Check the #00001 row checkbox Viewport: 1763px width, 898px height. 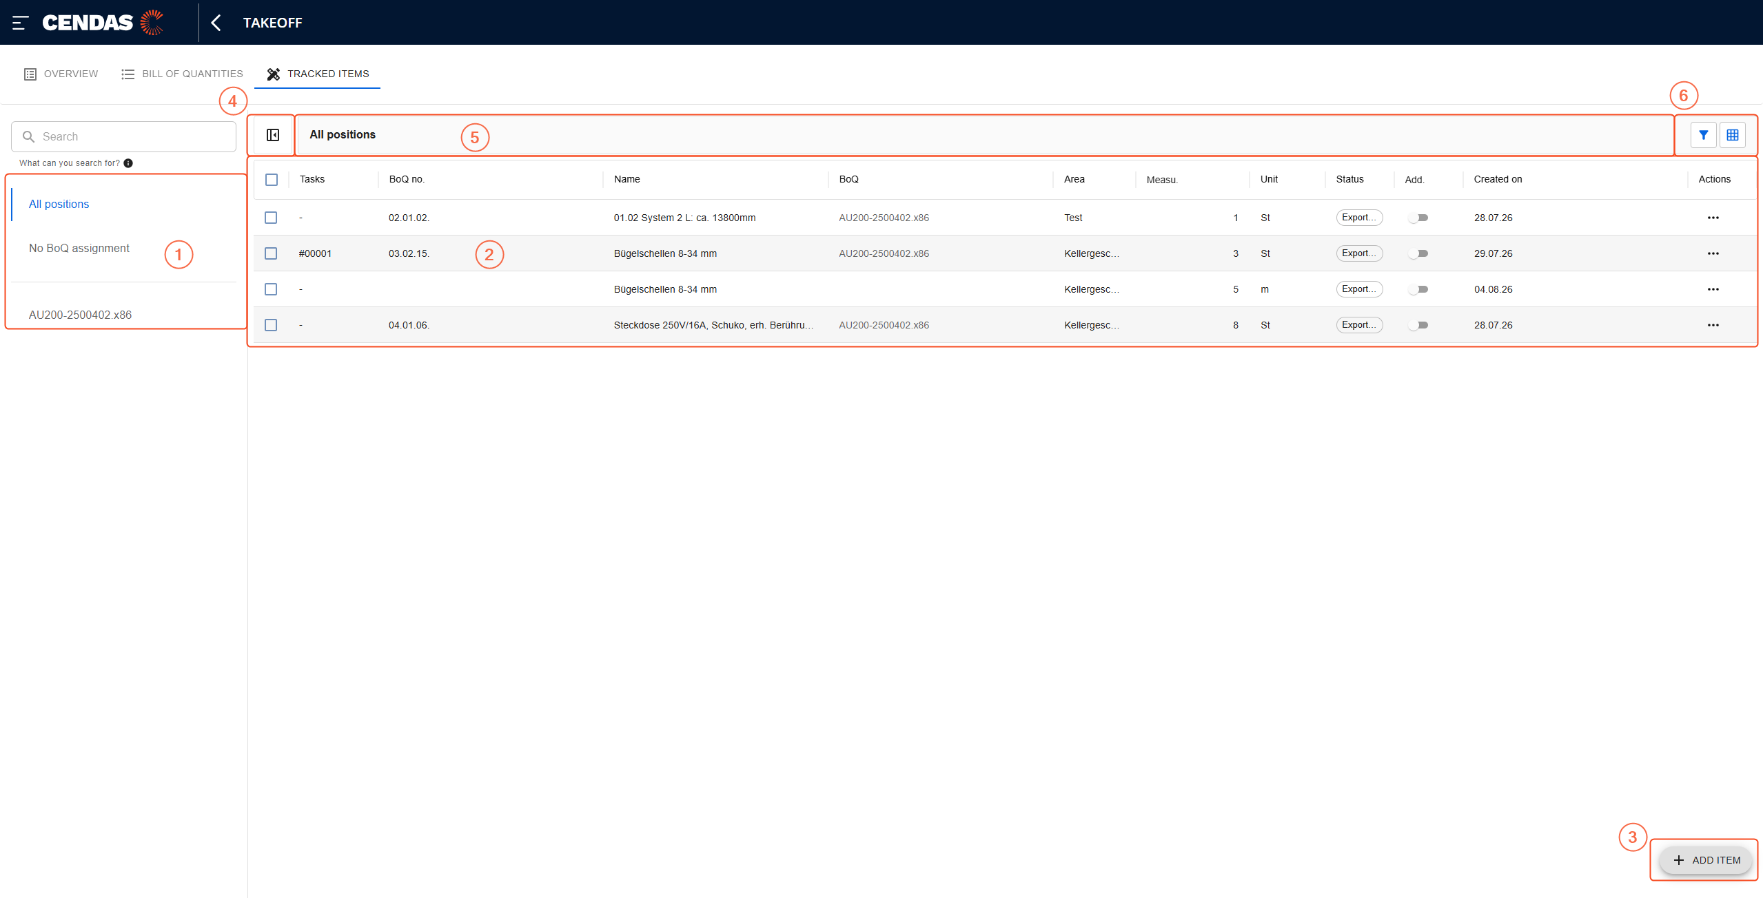pyautogui.click(x=271, y=253)
